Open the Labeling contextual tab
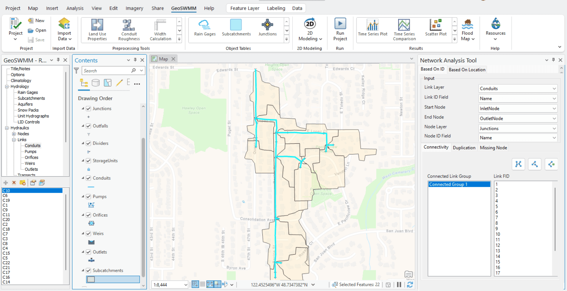The image size is (567, 291). (x=276, y=8)
